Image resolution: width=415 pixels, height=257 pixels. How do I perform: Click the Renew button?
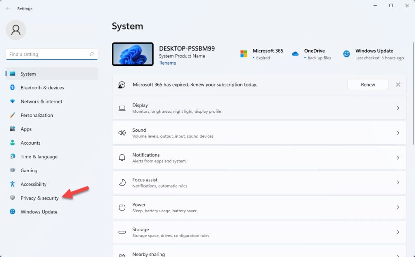pyautogui.click(x=368, y=84)
